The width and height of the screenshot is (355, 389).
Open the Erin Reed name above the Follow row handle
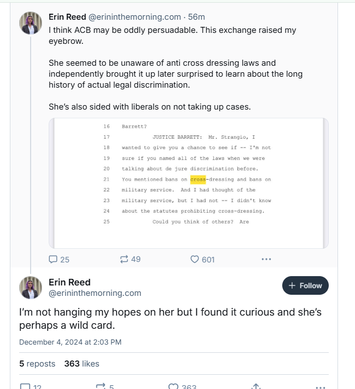coord(69,282)
